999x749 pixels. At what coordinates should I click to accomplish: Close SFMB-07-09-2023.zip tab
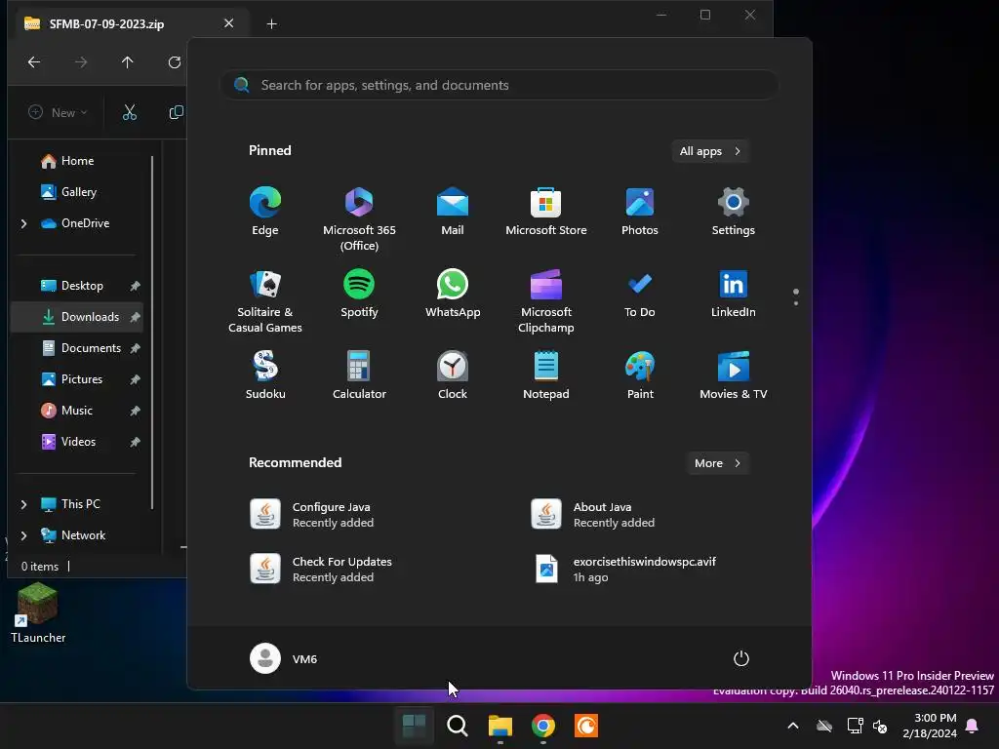click(228, 23)
